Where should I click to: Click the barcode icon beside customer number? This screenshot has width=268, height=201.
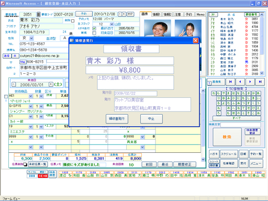click(39, 14)
